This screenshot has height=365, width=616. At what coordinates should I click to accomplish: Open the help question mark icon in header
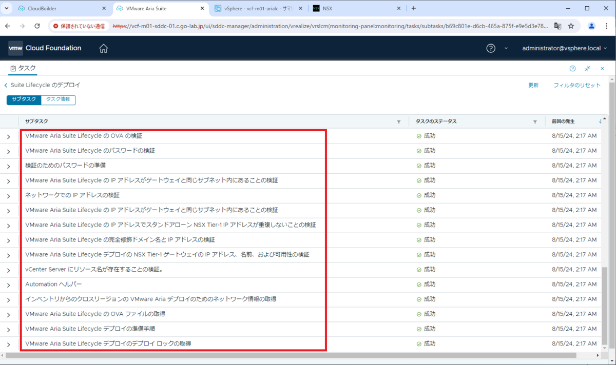point(491,48)
